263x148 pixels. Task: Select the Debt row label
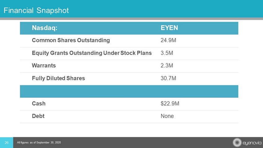click(x=38, y=116)
